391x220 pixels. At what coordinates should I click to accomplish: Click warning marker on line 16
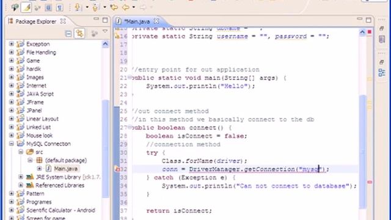click(x=117, y=37)
